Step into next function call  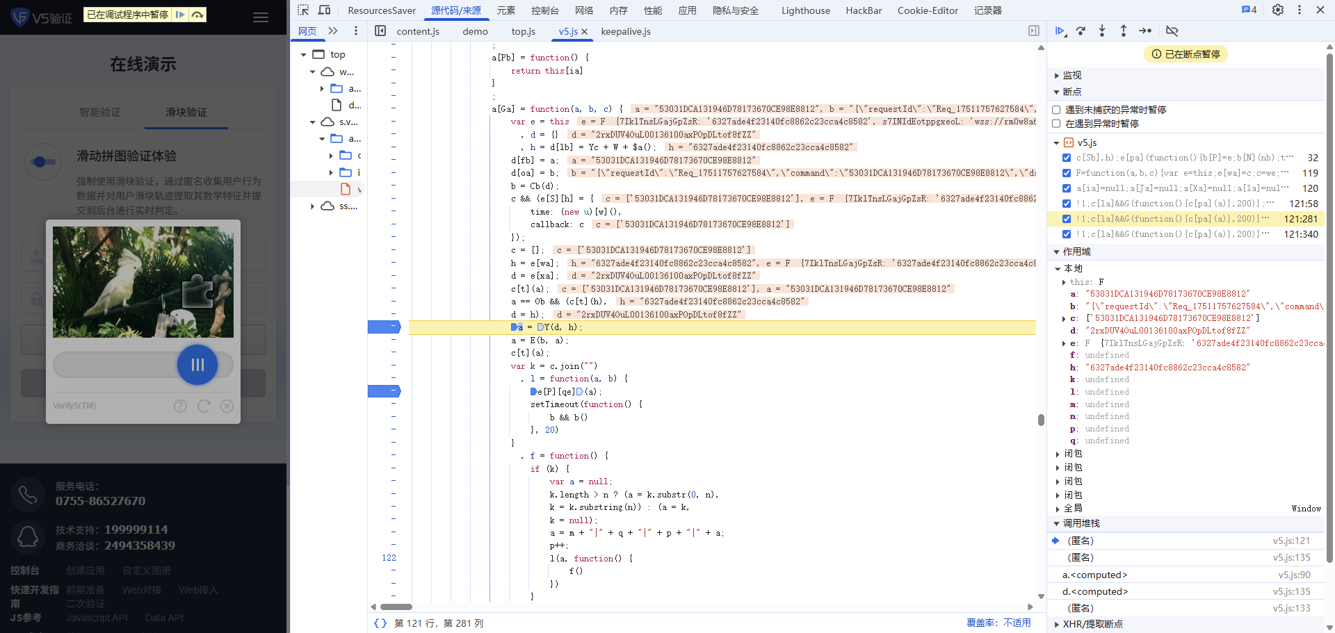point(1102,31)
